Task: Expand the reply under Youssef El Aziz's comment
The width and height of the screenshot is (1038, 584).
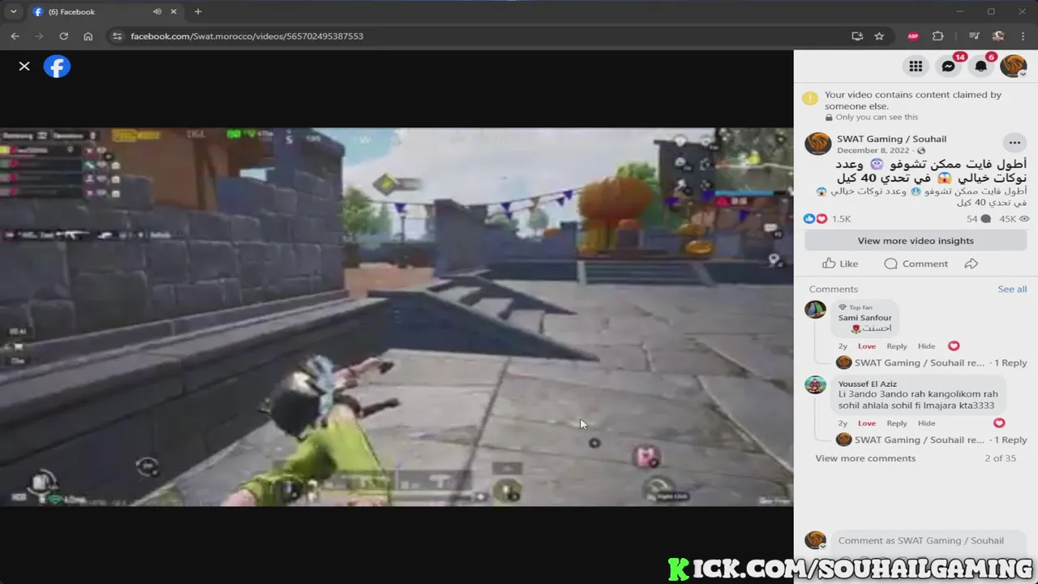Action: (x=931, y=440)
